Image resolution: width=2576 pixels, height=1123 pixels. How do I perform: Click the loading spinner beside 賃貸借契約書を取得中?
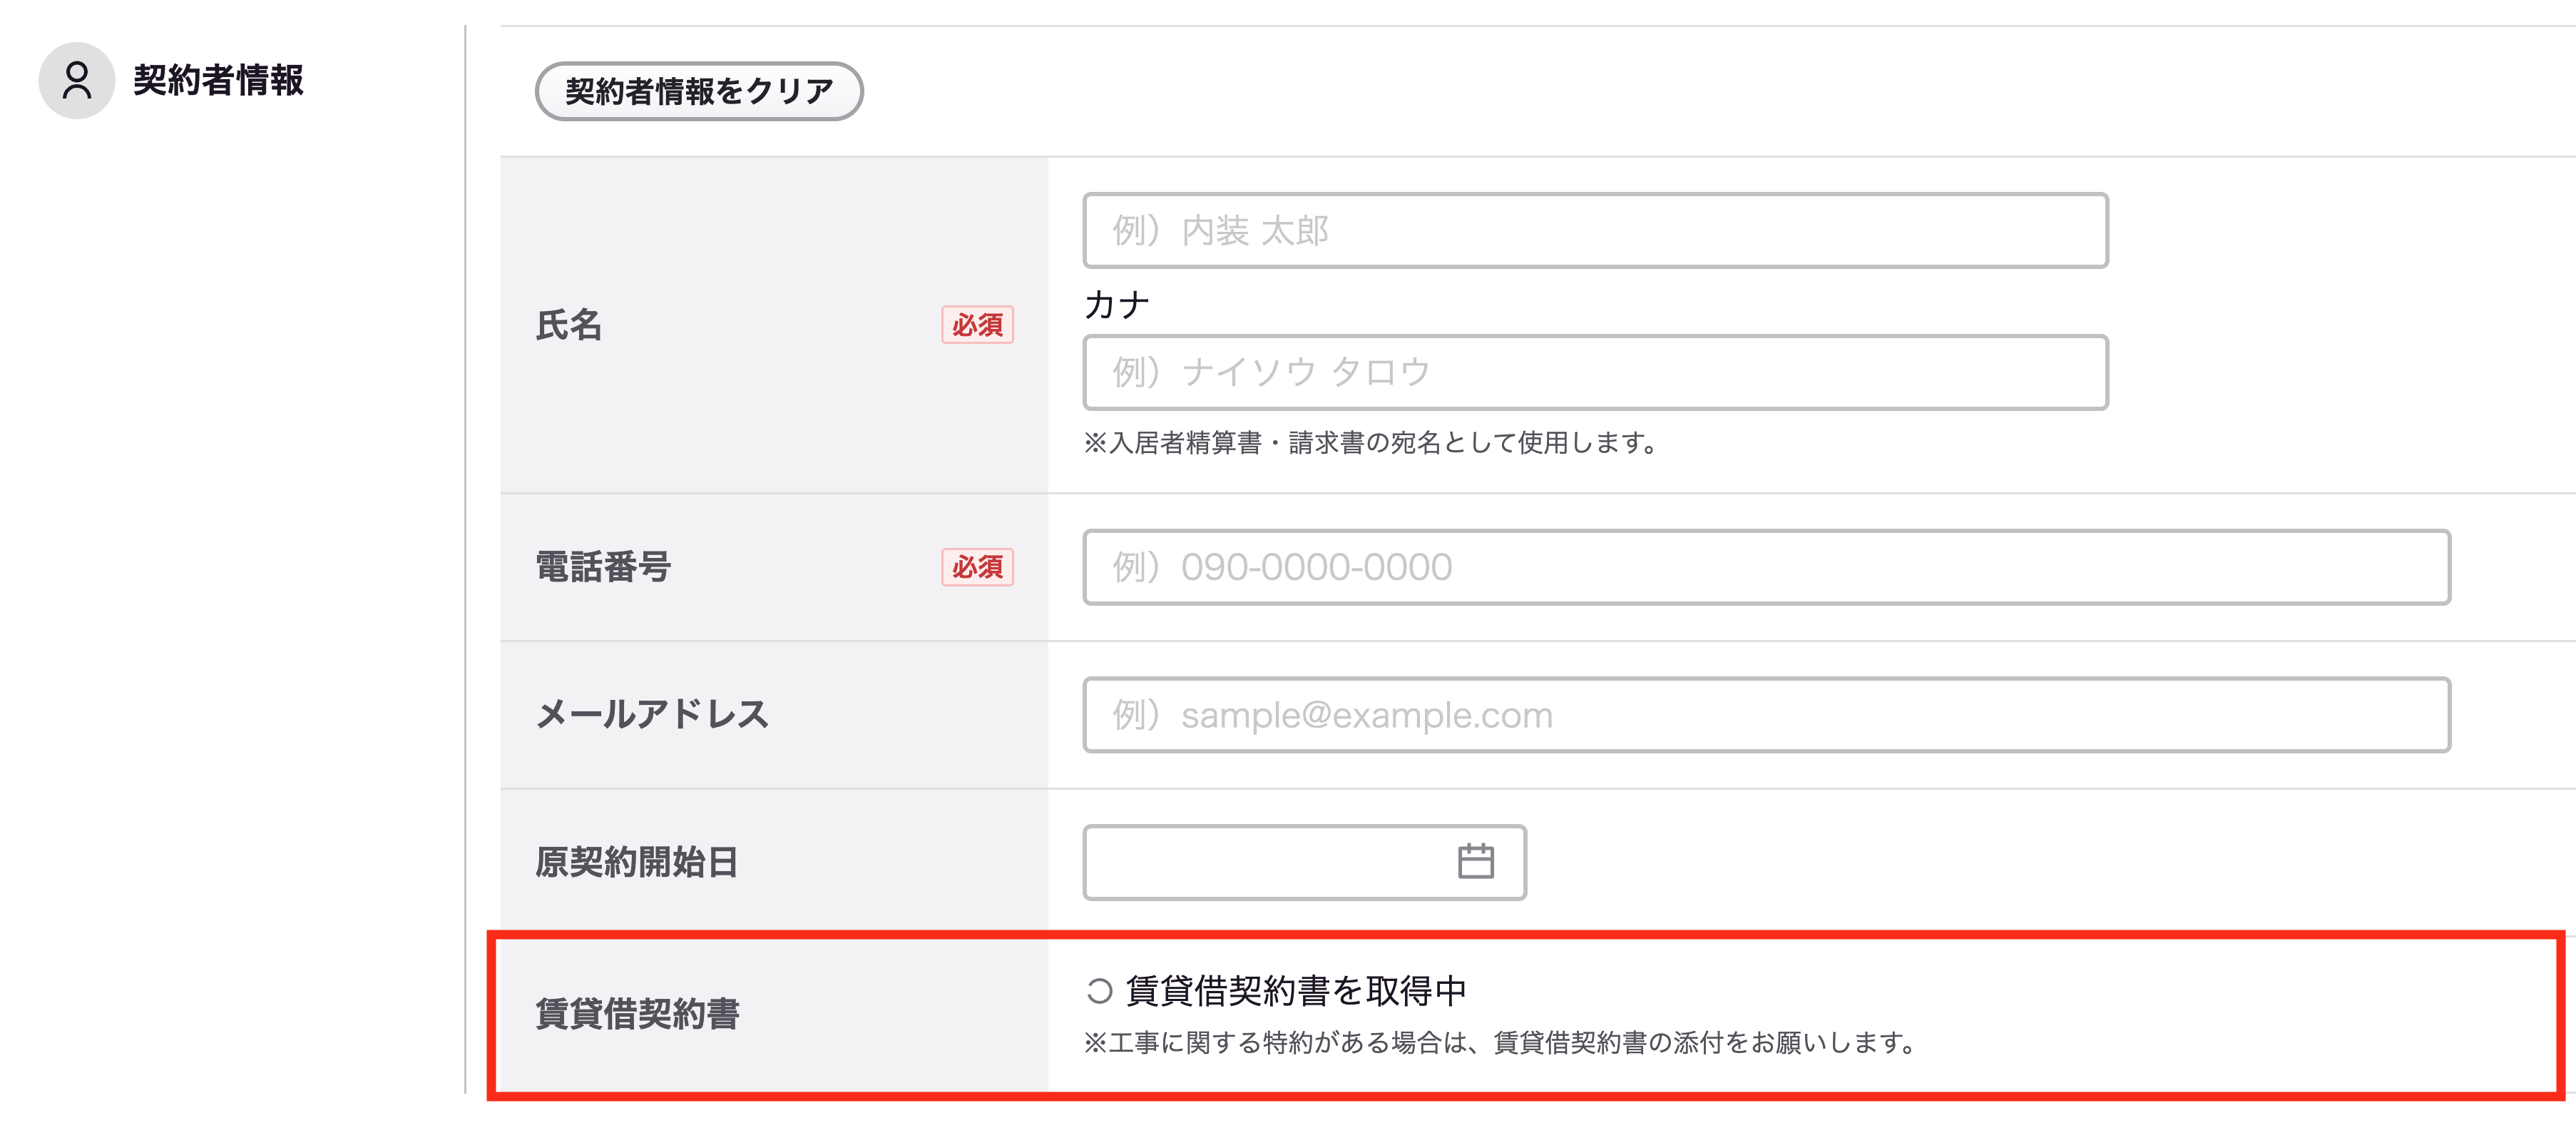click(1099, 991)
